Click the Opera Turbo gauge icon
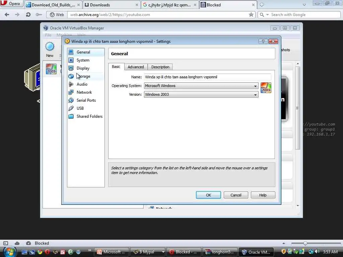Screen dimensions: 343x257 [28, 243]
